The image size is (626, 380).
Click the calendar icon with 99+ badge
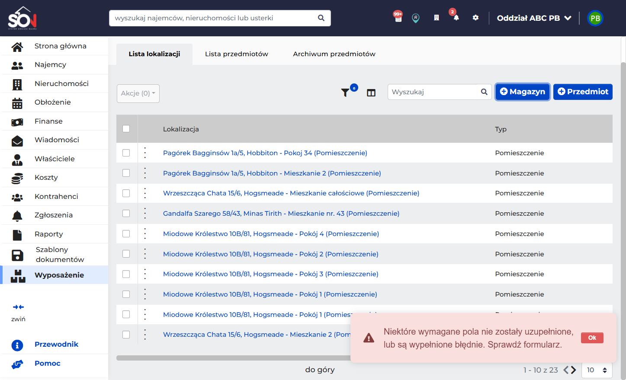(x=398, y=18)
